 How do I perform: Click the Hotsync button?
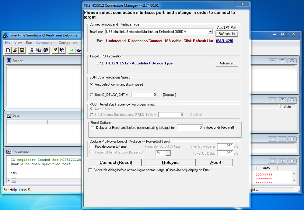click(x=170, y=162)
